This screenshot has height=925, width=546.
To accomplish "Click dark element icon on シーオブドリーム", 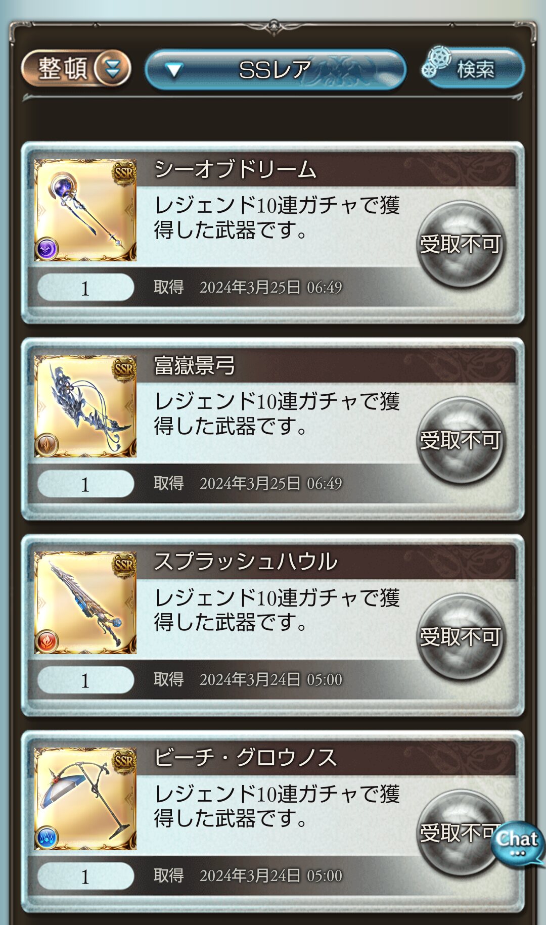I will (x=47, y=249).
